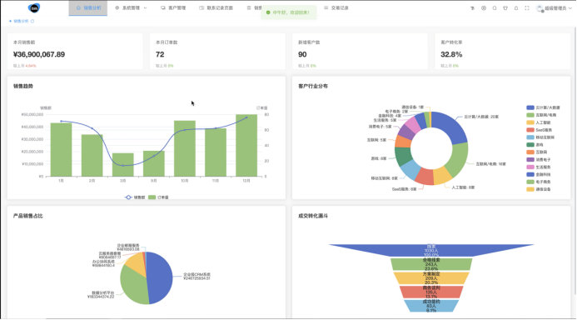This screenshot has height=320, width=577.
Task: Click the red 商务谈判 funnel stage
Action: tap(431, 292)
